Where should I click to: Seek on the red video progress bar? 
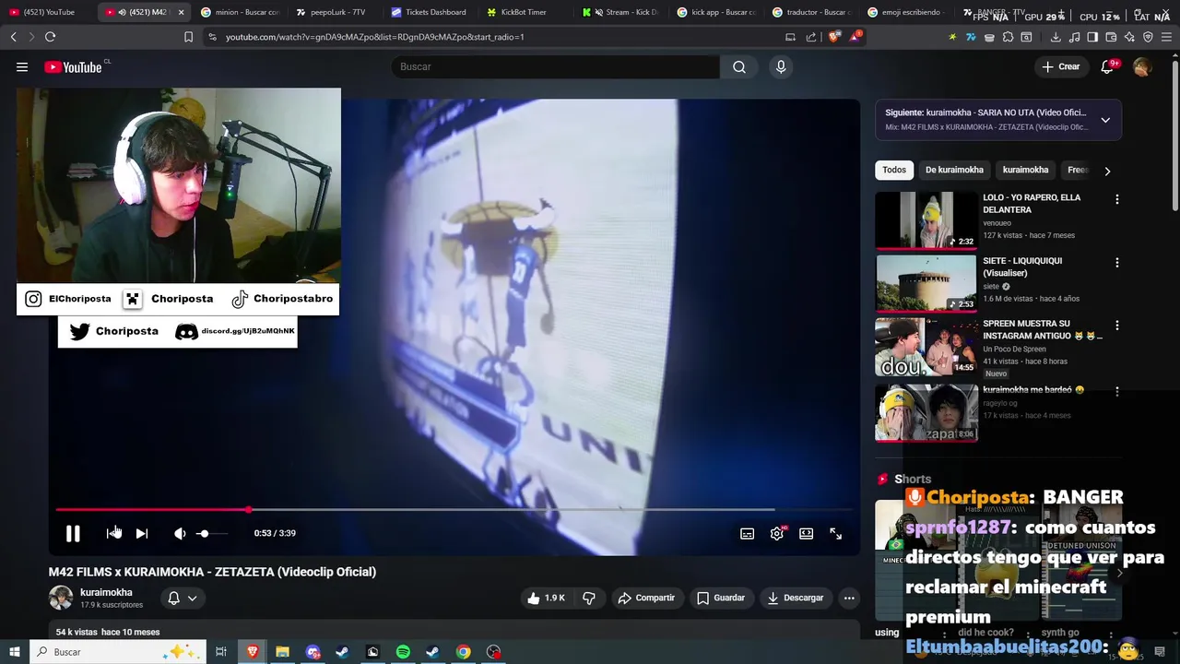tap(452, 509)
